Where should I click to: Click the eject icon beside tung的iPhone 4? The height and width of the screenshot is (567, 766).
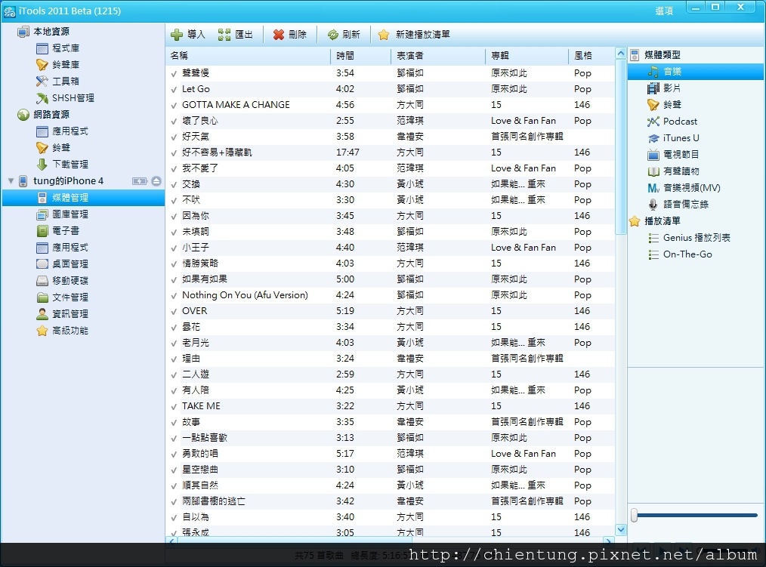coord(156,181)
